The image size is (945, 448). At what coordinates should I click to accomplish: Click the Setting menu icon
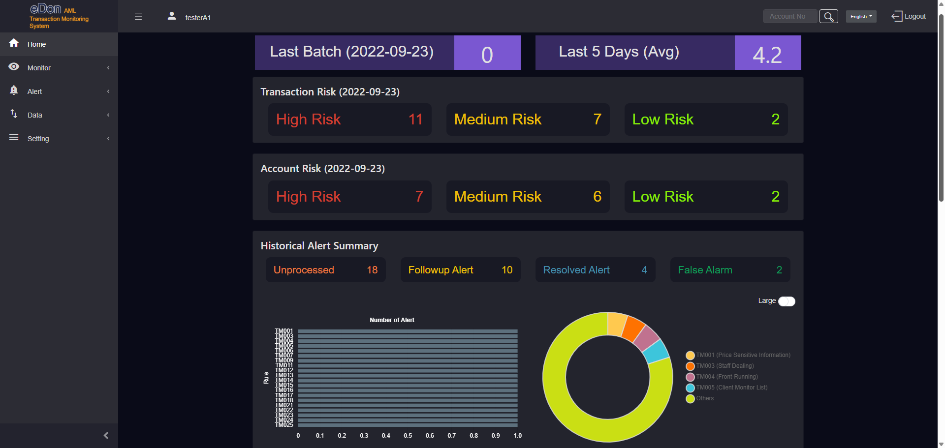[14, 138]
